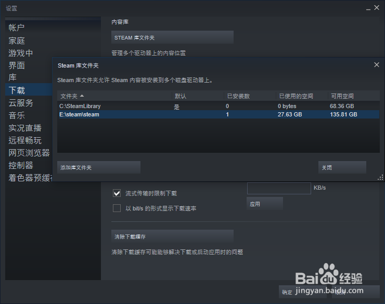Select 游戏中 in the sidebar
The width and height of the screenshot is (385, 304).
pyautogui.click(x=21, y=53)
